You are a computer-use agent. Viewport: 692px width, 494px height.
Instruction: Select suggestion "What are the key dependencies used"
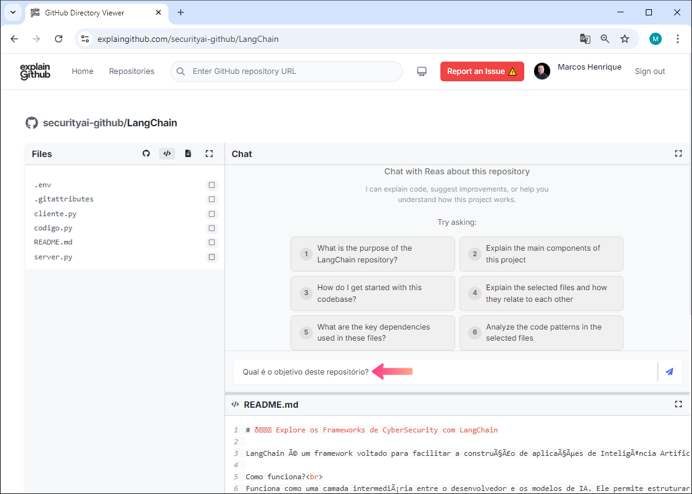click(x=373, y=333)
